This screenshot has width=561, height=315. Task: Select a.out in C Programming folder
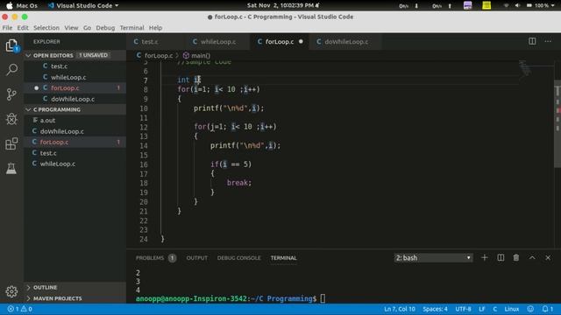tap(47, 121)
